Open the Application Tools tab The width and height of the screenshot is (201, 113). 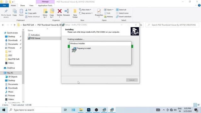(45, 6)
